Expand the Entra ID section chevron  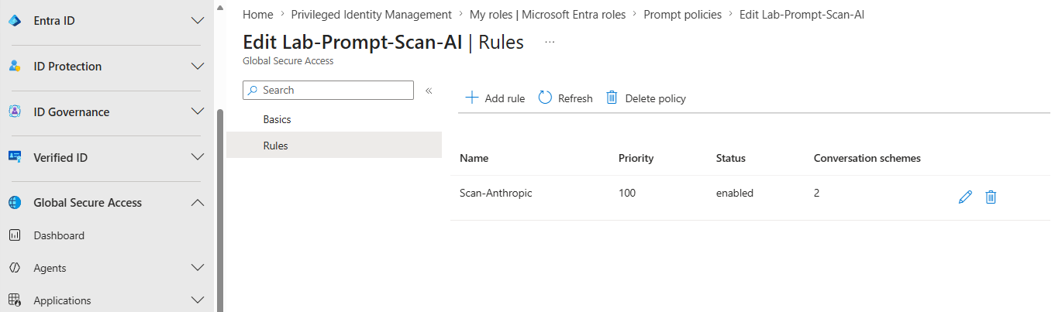pyautogui.click(x=198, y=21)
